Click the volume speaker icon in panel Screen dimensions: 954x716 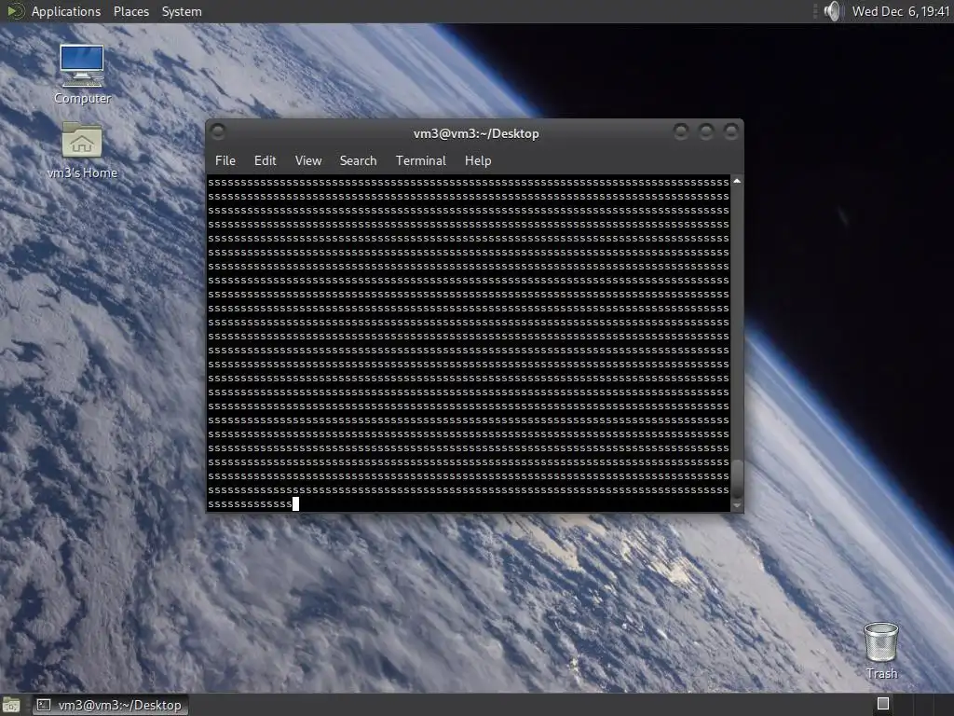[832, 11]
